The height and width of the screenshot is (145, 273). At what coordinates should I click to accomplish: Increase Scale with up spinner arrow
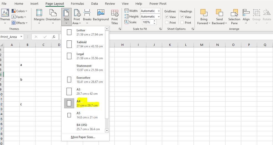click(x=155, y=21)
